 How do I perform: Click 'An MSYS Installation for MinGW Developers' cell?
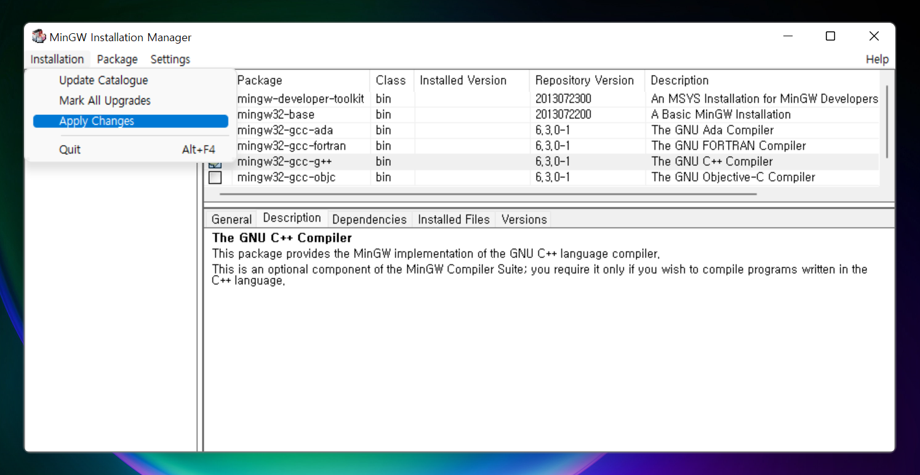[x=764, y=99]
